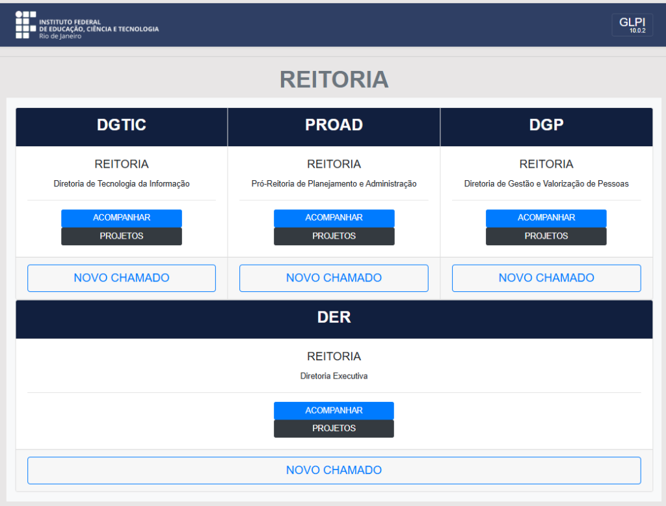Open the DGTIC header panel
Screen dimensions: 666x506
click(122, 126)
